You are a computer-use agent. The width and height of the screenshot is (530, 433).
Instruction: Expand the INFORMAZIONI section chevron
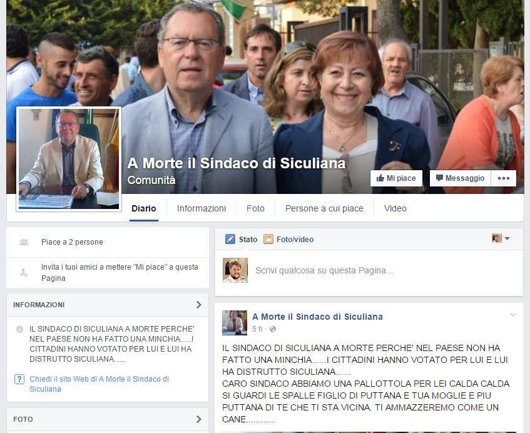199,305
